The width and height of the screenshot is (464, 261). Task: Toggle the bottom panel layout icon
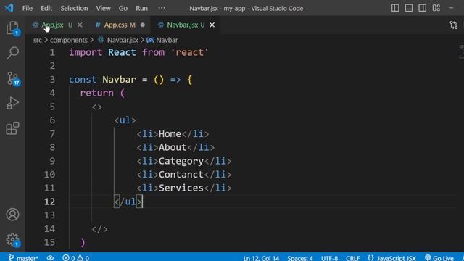pyautogui.click(x=409, y=8)
